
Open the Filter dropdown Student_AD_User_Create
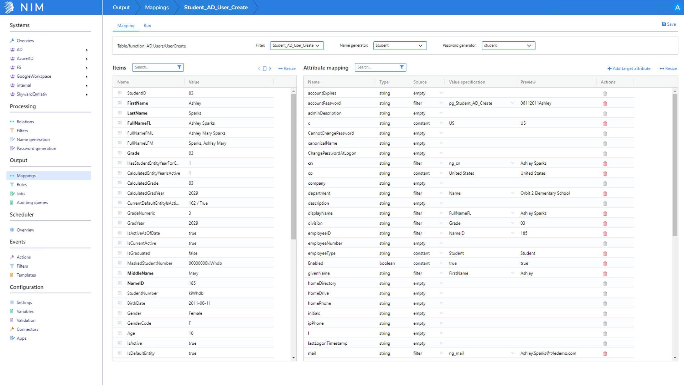297,46
